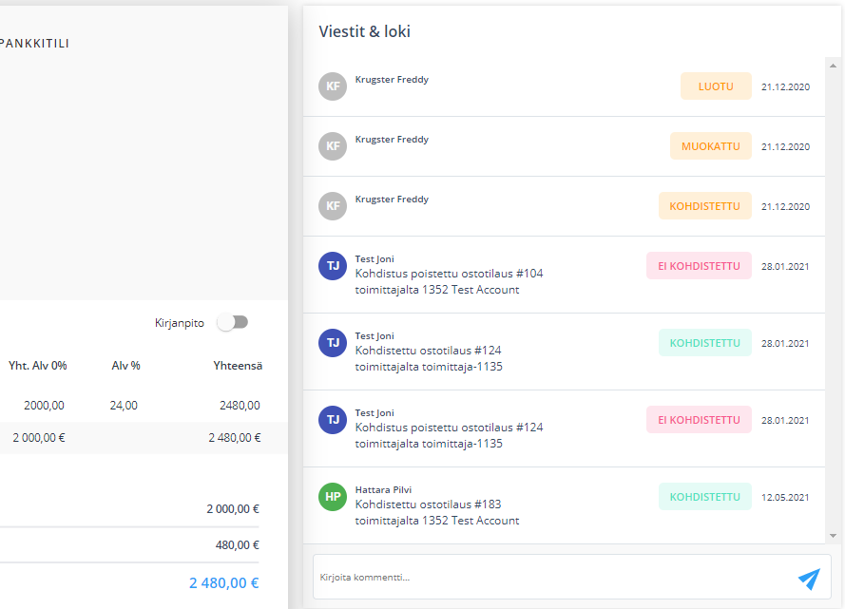Click the scrollbar up arrow in log

834,66
